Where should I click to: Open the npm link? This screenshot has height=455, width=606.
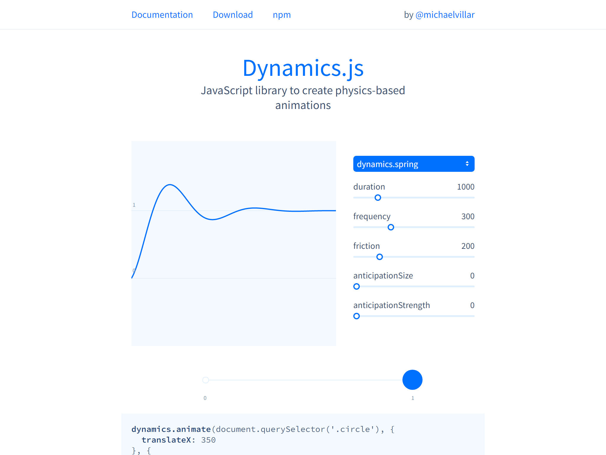[282, 15]
